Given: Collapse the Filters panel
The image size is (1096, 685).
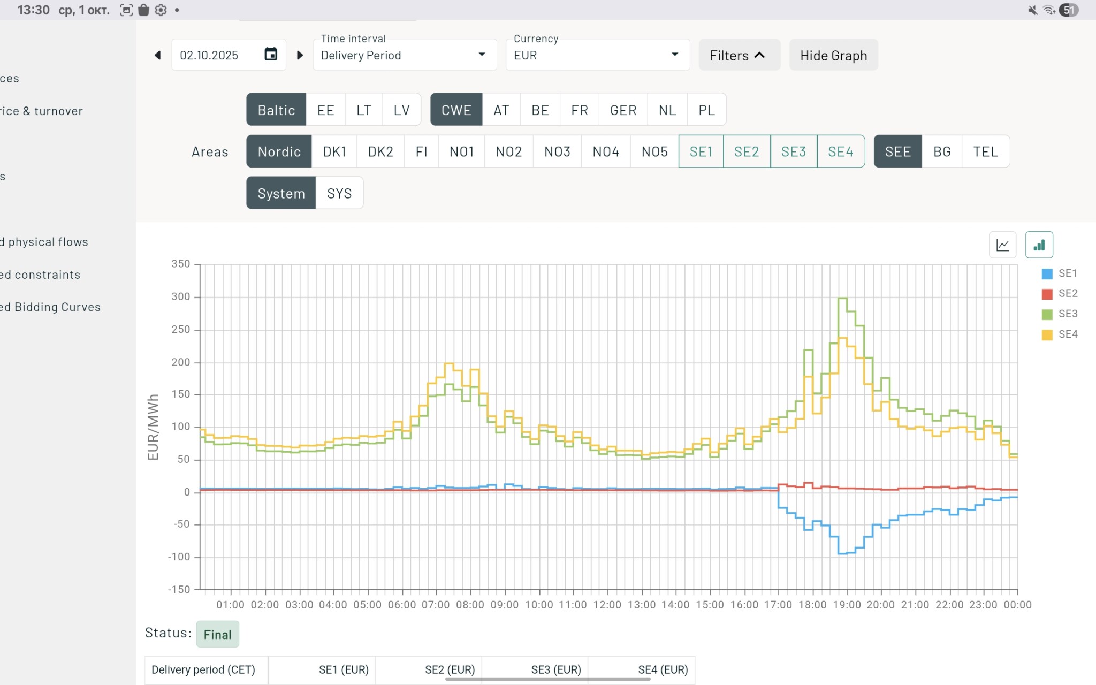Looking at the screenshot, I should pyautogui.click(x=739, y=55).
